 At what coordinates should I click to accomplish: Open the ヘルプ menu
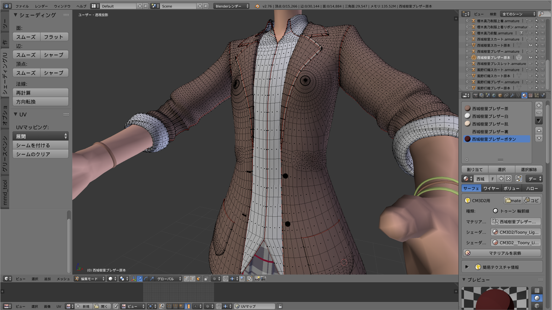[x=81, y=6]
